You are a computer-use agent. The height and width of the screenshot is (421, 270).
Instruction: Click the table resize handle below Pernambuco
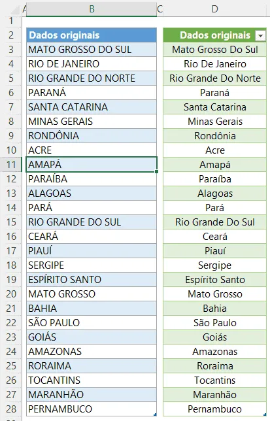(265, 415)
